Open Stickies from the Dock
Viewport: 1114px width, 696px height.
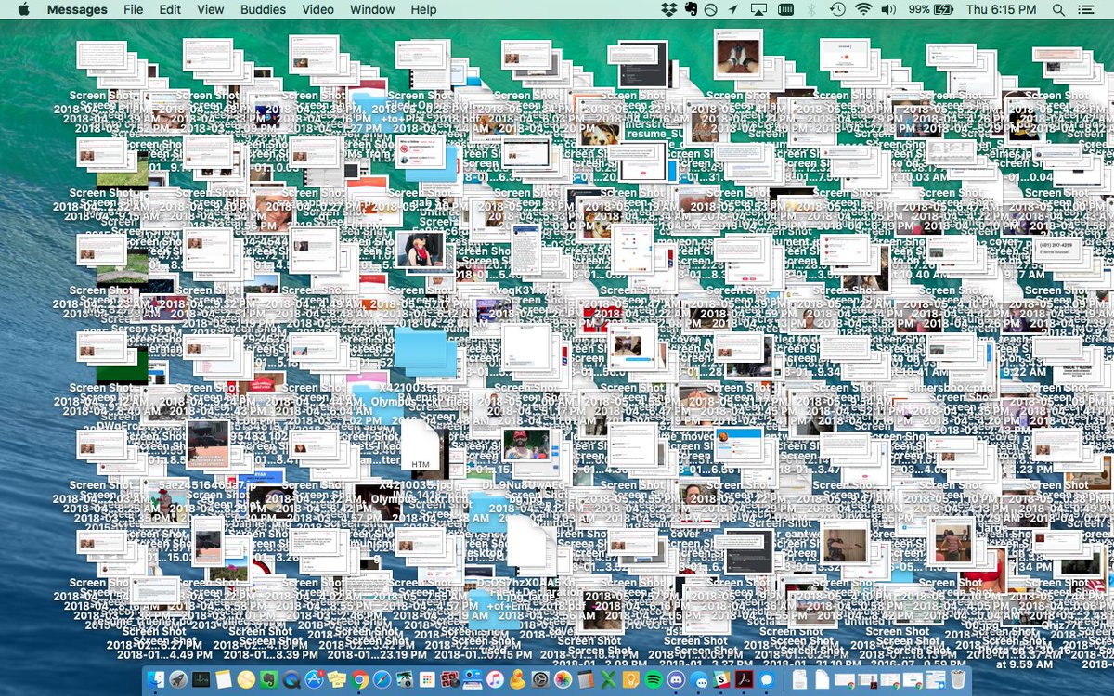click(336, 679)
